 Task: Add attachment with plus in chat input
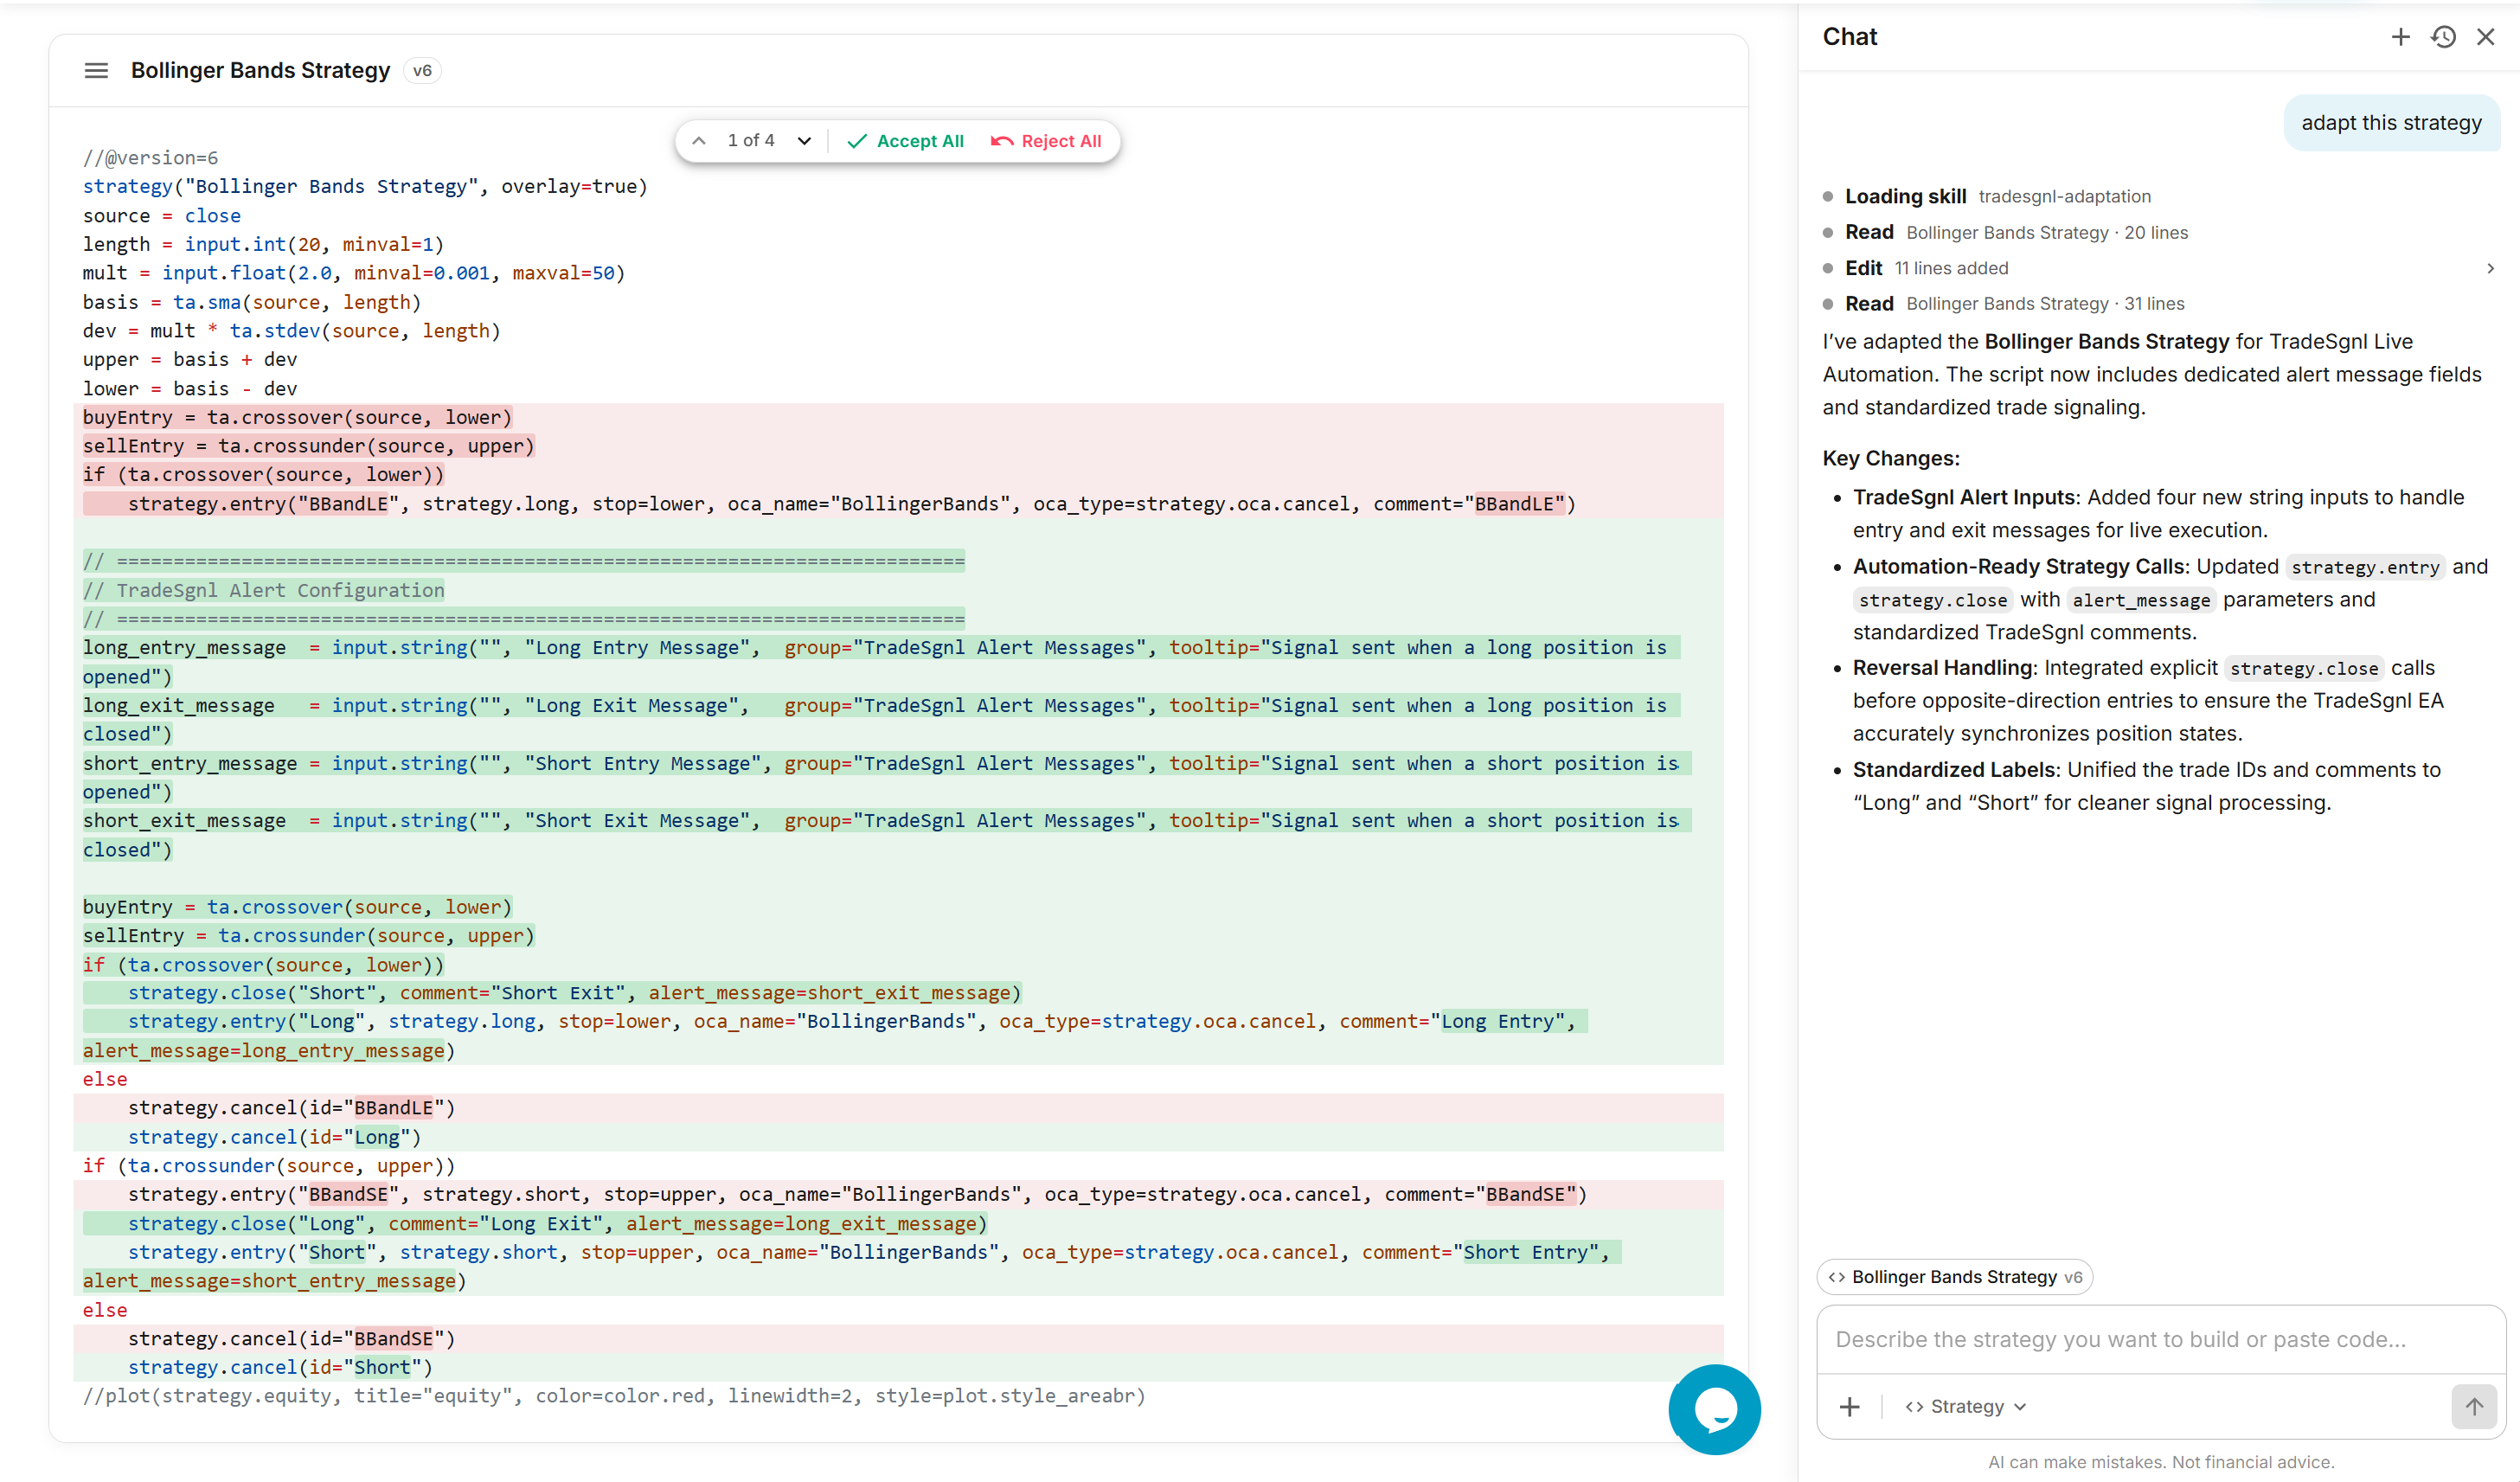1849,1407
